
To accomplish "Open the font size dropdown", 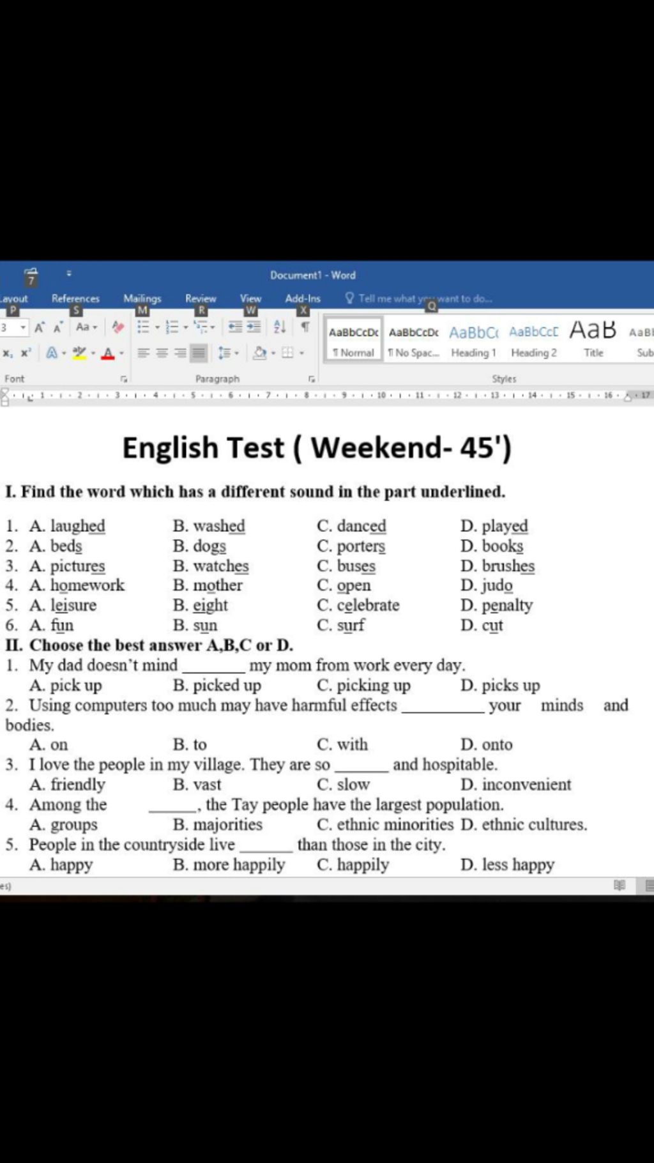I will click(x=24, y=327).
